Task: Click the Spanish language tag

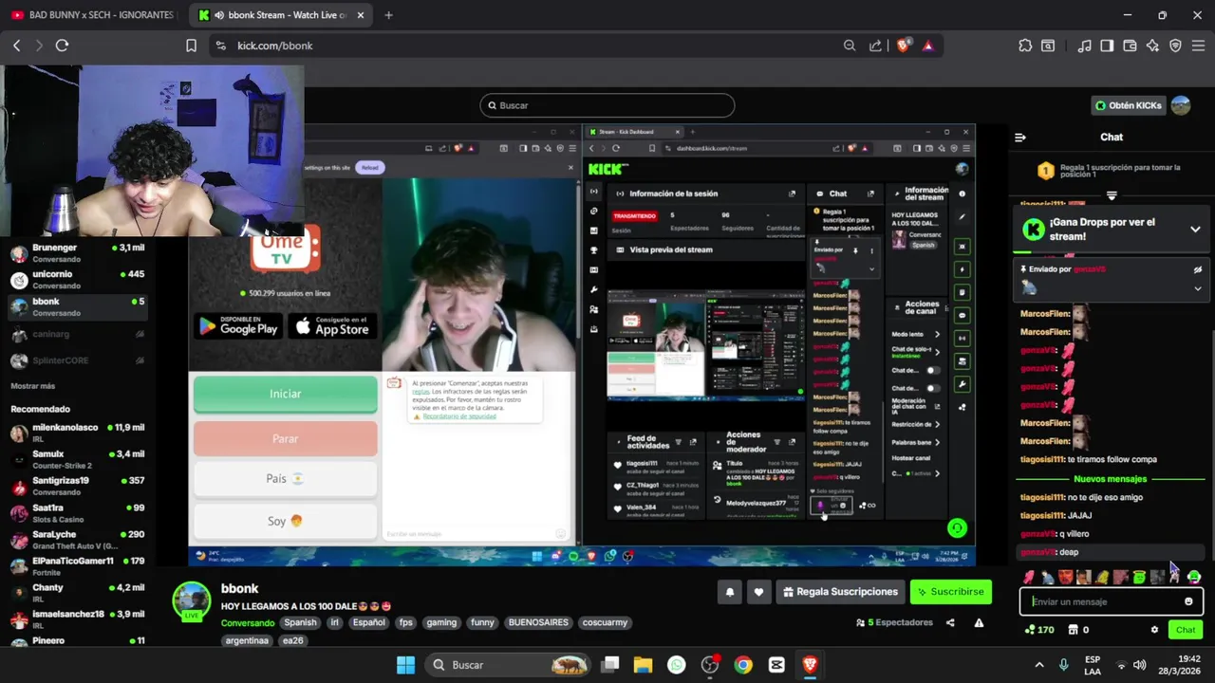Action: click(300, 623)
